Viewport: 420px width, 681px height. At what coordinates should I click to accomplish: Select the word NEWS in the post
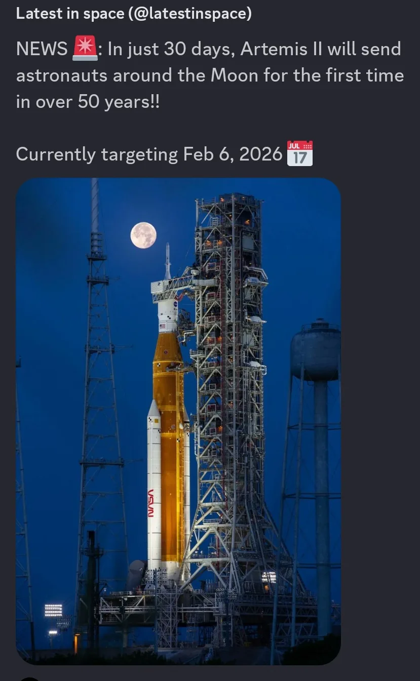click(x=42, y=49)
